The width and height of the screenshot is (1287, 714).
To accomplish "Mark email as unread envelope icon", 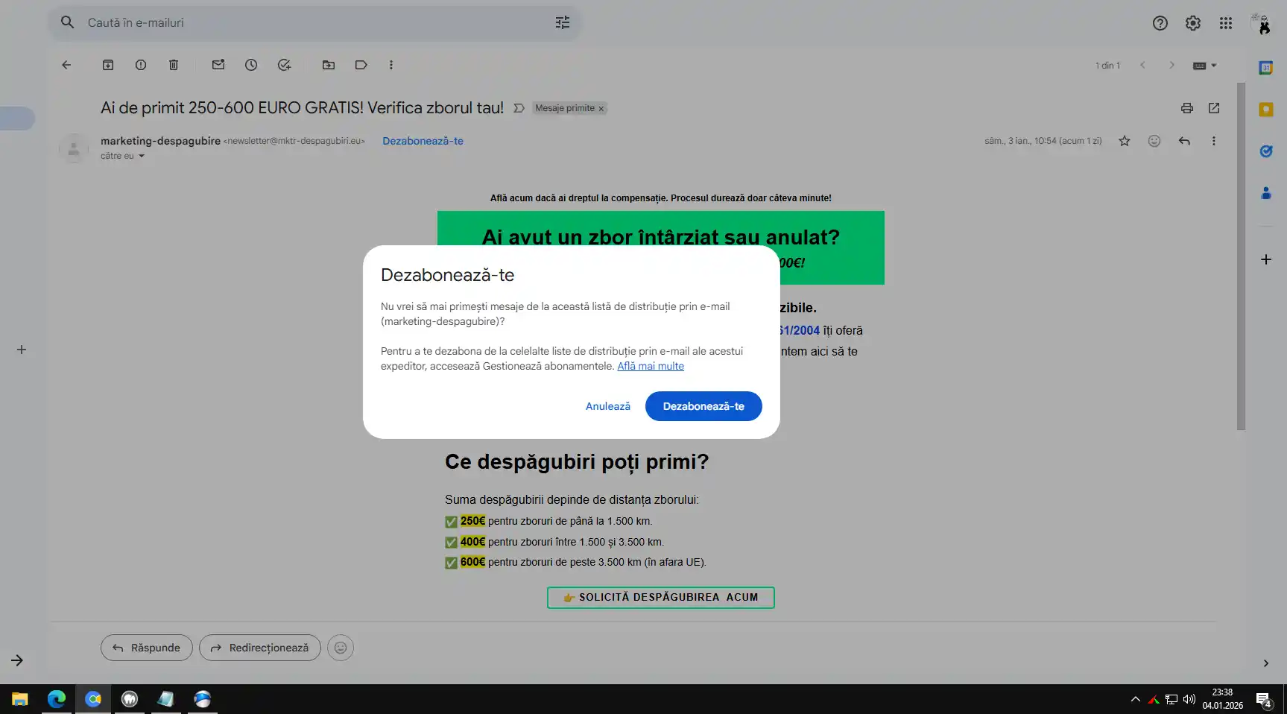I will click(x=218, y=65).
